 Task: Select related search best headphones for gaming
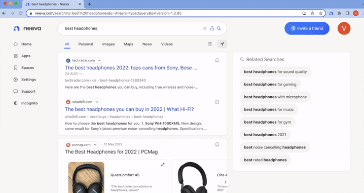(270, 85)
